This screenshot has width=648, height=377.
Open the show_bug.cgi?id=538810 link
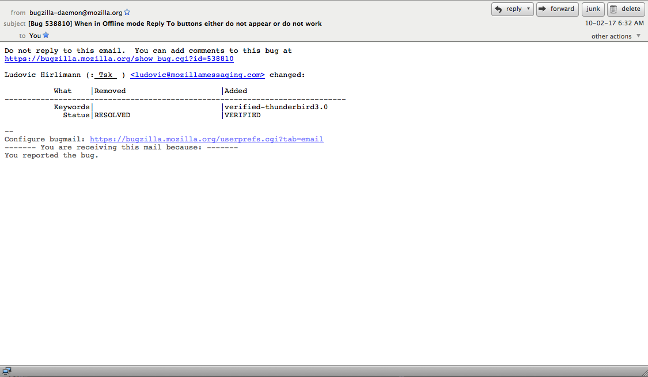tap(119, 59)
